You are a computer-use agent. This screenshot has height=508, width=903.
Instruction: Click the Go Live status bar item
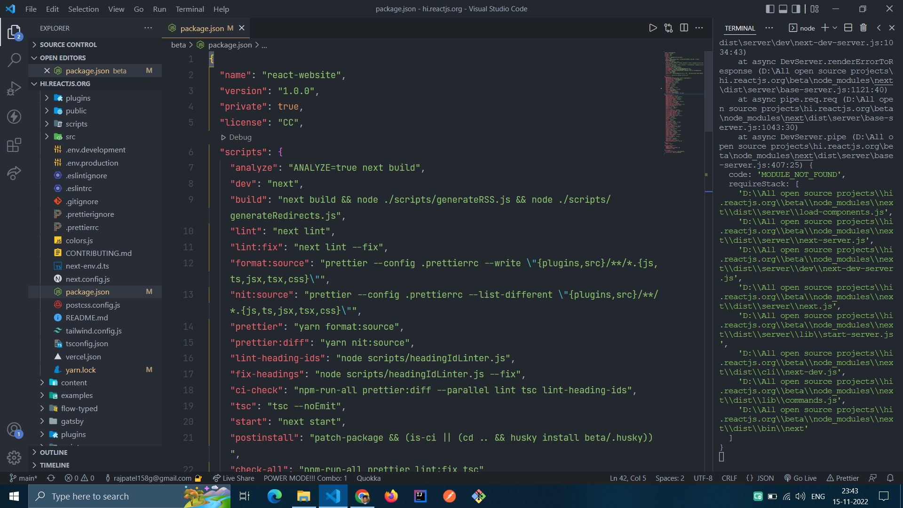tap(800, 478)
